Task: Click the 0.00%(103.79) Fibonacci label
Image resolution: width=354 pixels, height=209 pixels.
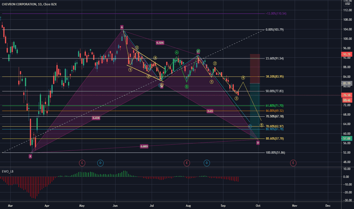Action: (x=275, y=30)
